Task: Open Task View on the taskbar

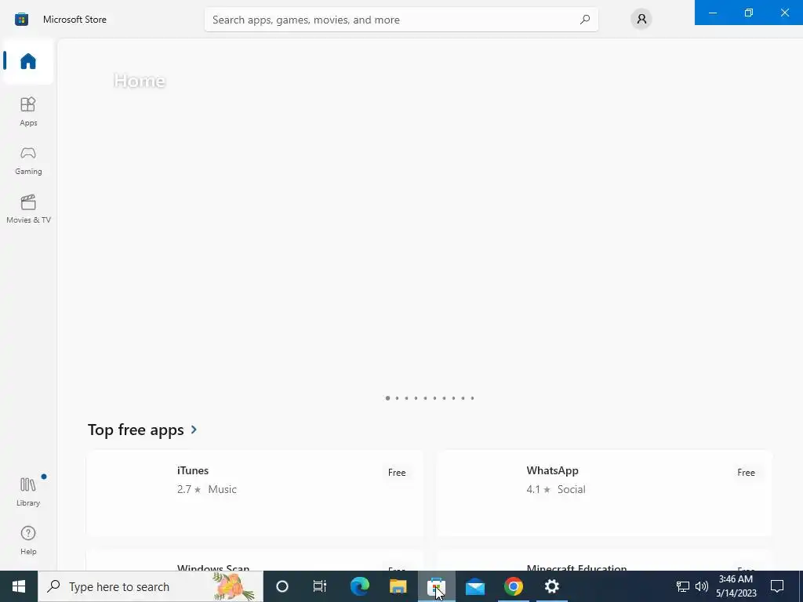Action: point(320,586)
